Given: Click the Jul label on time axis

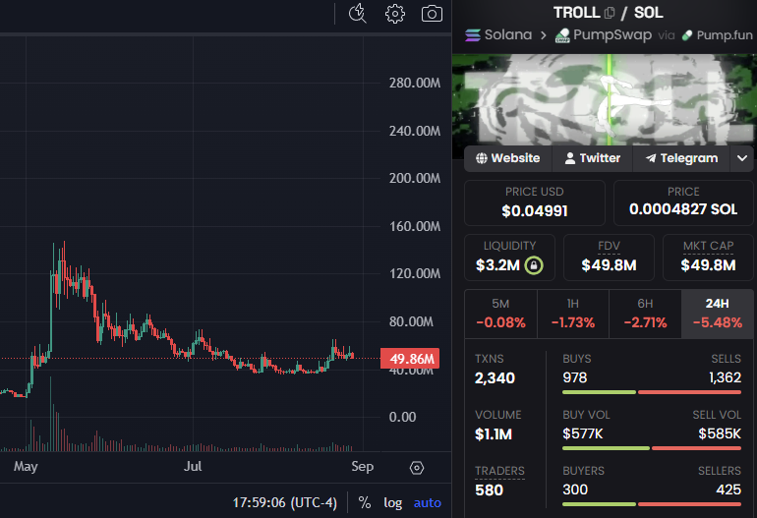Looking at the screenshot, I should coord(193,466).
